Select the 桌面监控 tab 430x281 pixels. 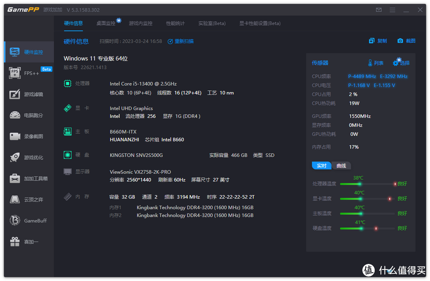[106, 23]
